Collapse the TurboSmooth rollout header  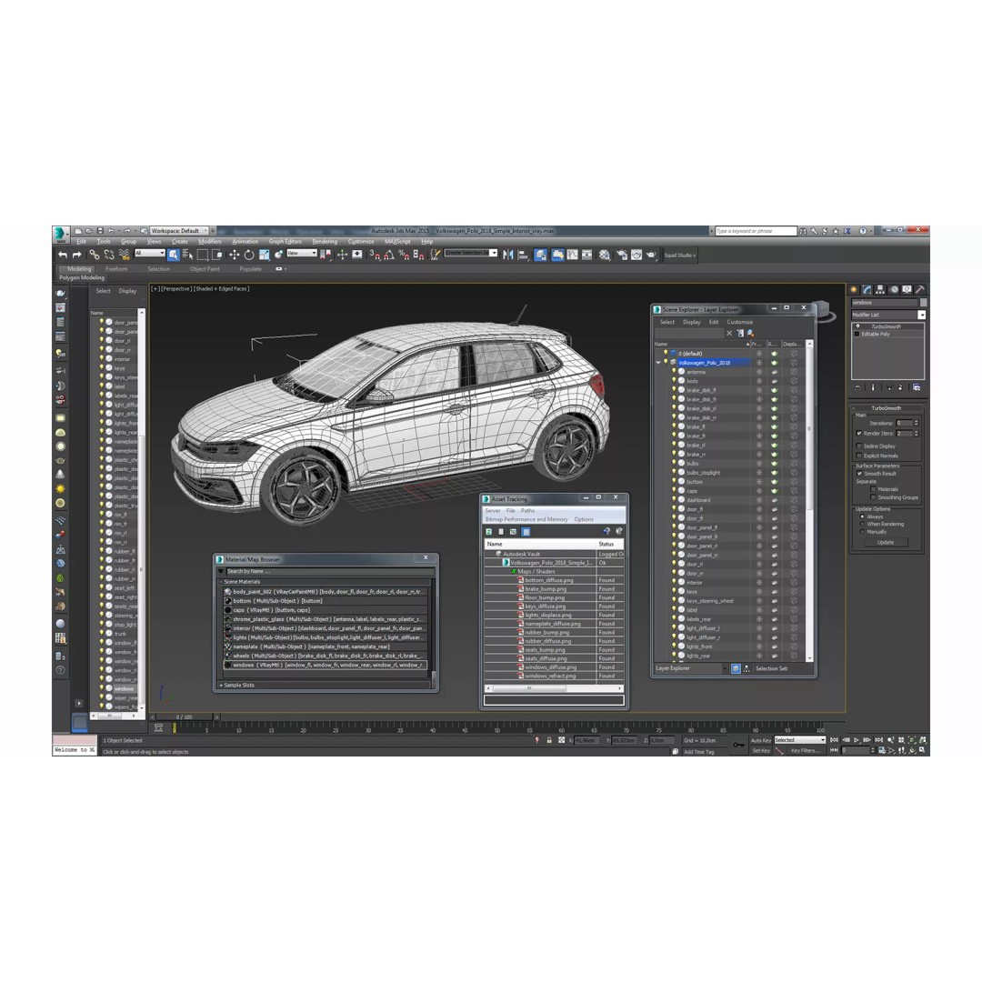(x=886, y=408)
